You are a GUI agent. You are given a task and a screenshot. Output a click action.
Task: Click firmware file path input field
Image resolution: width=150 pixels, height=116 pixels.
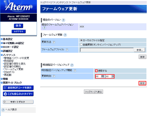point(107,50)
